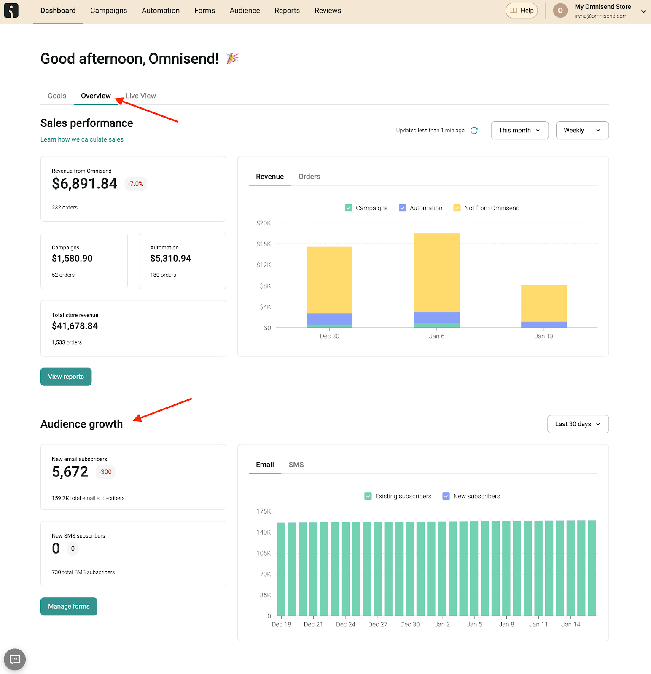Click the -7.0% revenue change badge

136,184
